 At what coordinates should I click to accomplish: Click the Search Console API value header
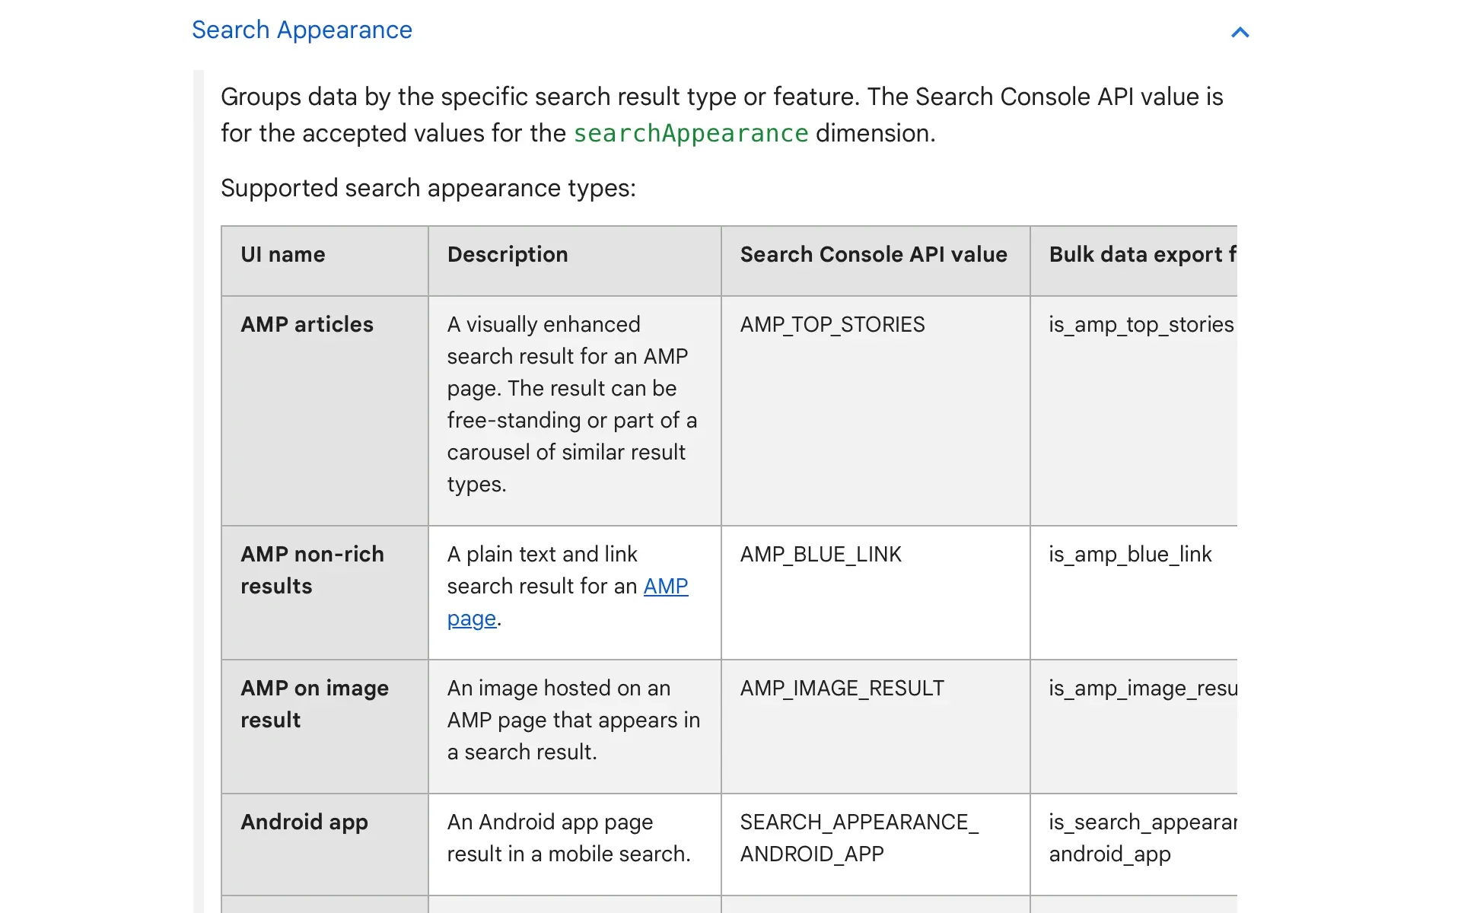point(873,254)
